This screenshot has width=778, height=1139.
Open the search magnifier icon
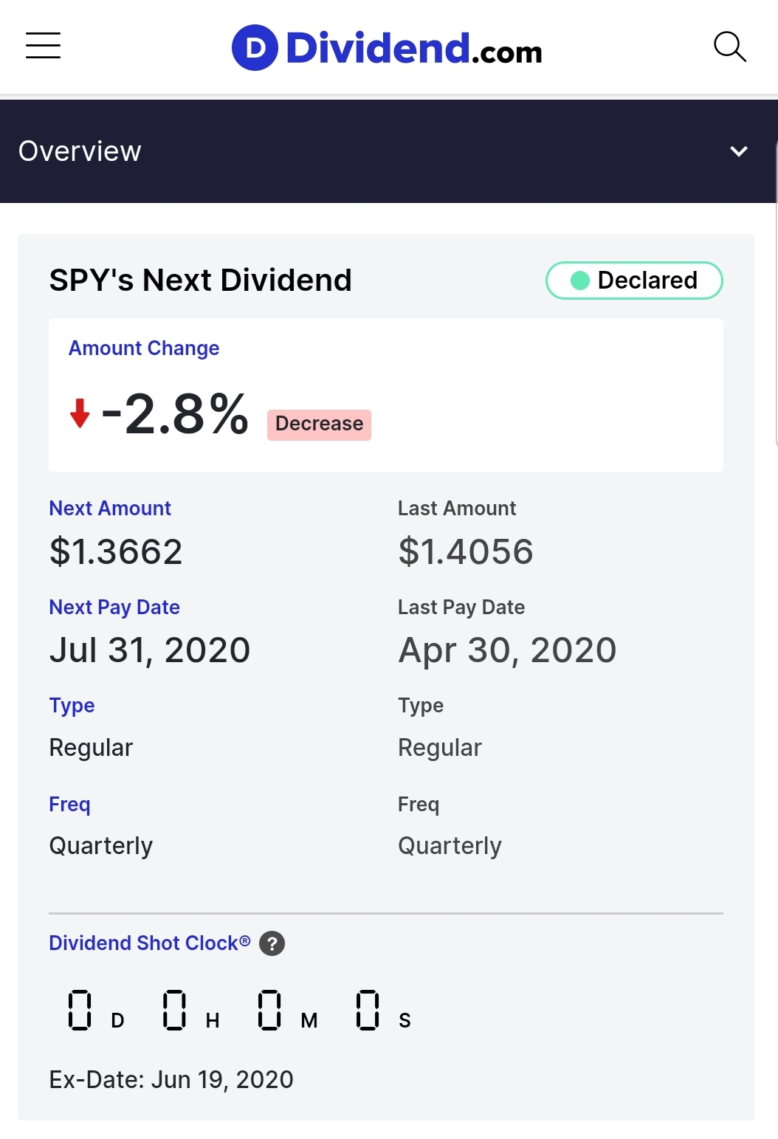[730, 47]
